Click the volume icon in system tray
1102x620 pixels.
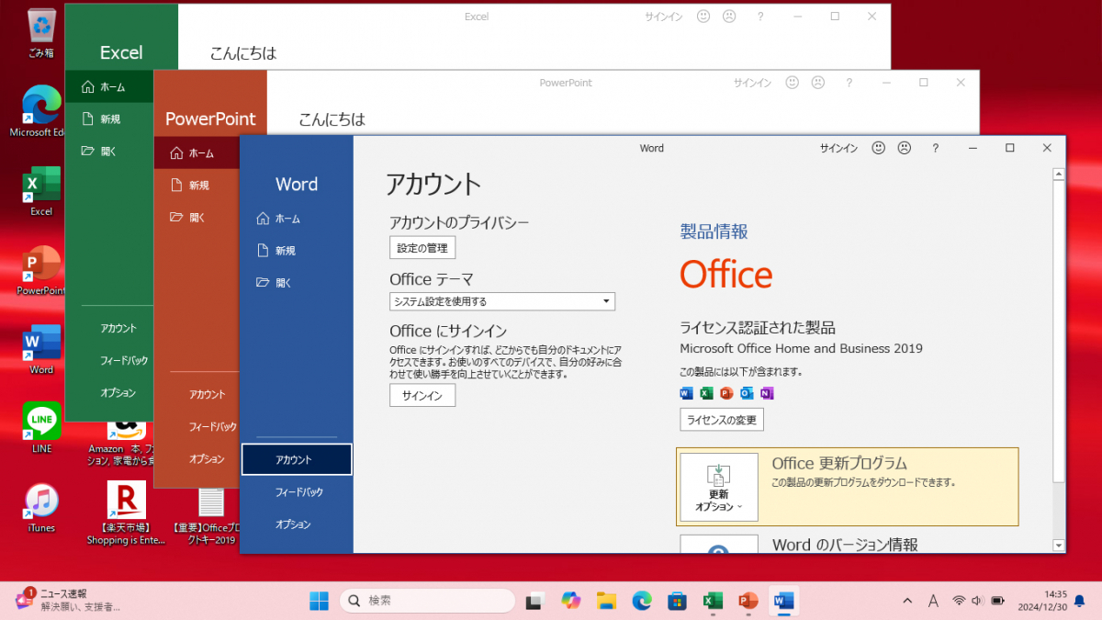[x=977, y=601]
